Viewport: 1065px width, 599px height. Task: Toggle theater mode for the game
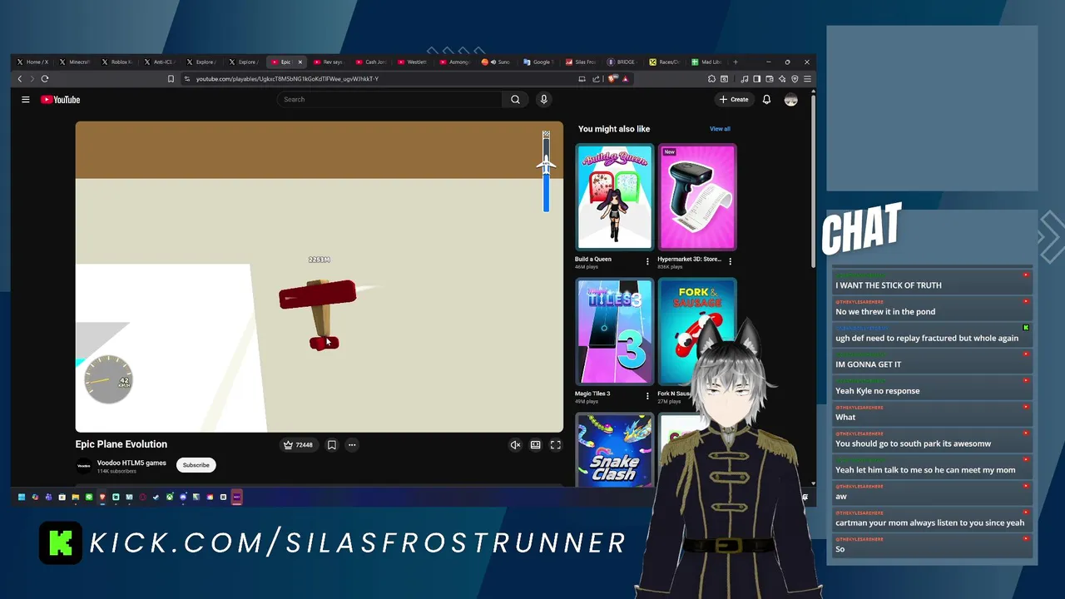pyautogui.click(x=536, y=445)
